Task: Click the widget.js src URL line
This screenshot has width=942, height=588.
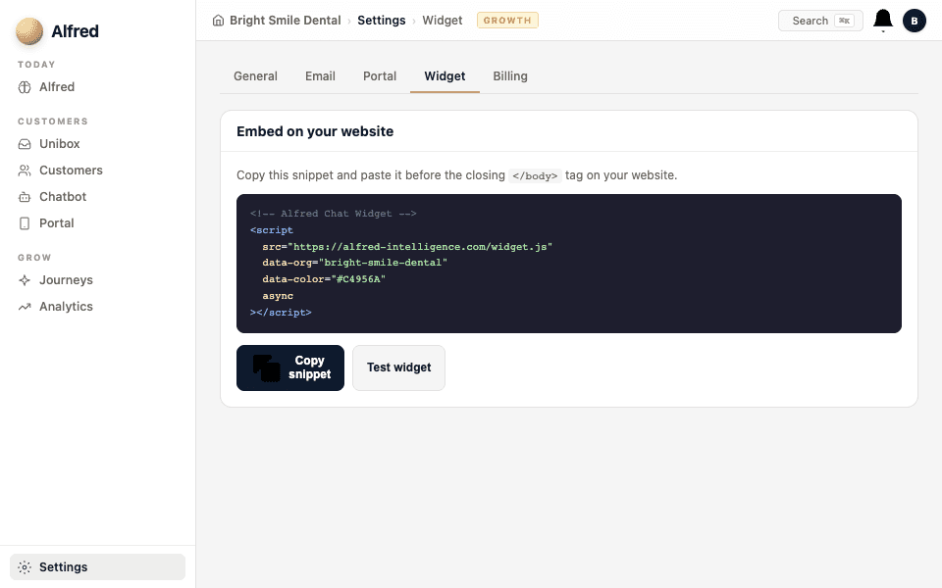Action: [x=407, y=247]
